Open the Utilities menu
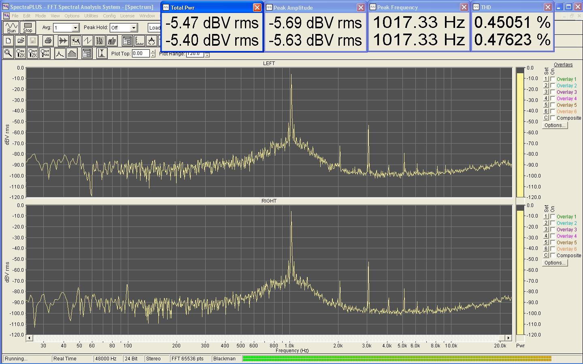The image size is (583, 364). pyautogui.click(x=91, y=16)
